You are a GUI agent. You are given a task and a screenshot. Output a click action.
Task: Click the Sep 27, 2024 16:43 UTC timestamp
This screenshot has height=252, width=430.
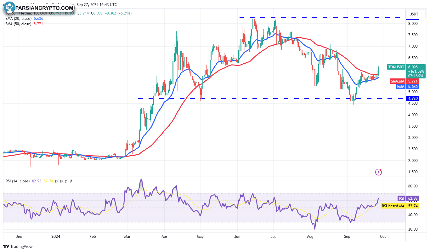96,5
